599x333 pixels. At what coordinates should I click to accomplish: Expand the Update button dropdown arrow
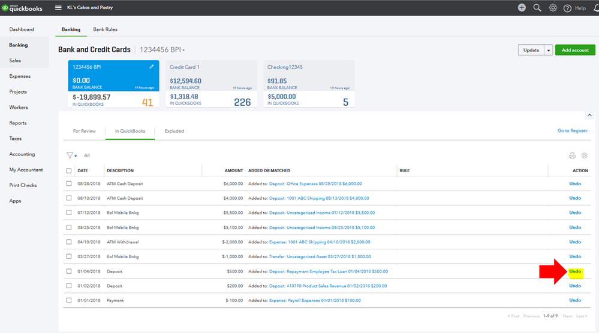[x=548, y=50]
